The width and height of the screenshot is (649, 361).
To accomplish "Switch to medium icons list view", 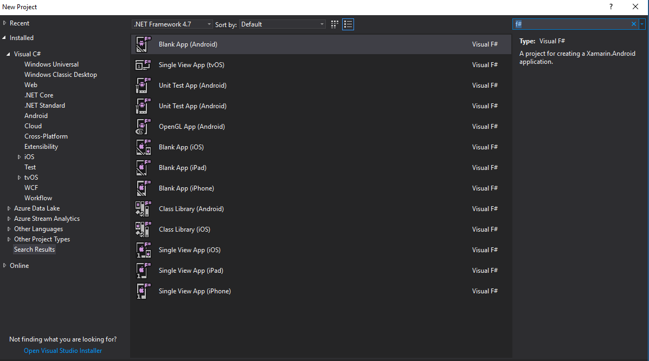I will [x=348, y=24].
